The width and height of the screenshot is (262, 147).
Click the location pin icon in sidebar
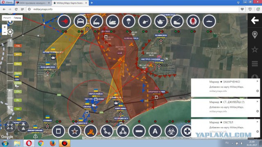pyautogui.click(x=255, y=35)
